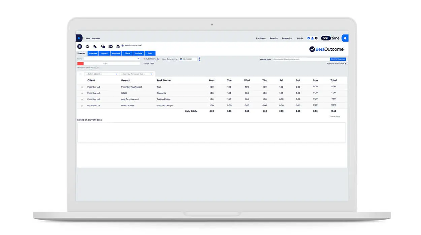Switch to the Reports tab

click(104, 53)
